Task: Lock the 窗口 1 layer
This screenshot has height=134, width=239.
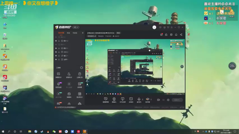Action: click(59, 56)
